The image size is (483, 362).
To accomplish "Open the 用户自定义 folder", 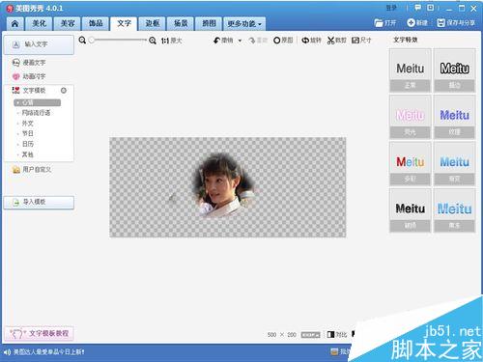I will tap(32, 170).
